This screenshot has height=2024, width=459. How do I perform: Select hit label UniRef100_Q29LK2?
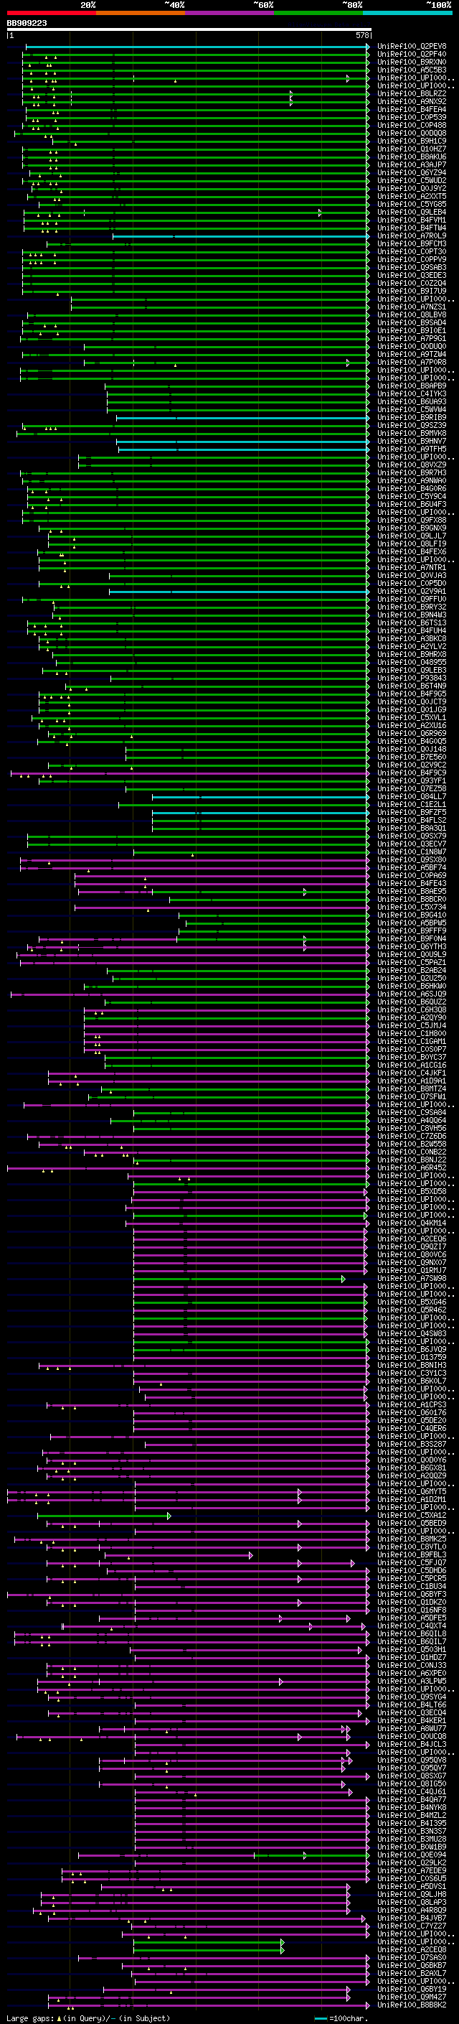point(412,1863)
